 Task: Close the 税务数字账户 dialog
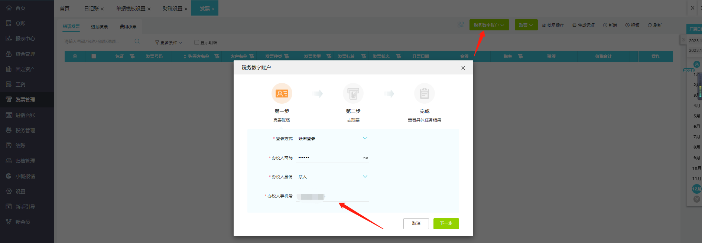coord(463,68)
